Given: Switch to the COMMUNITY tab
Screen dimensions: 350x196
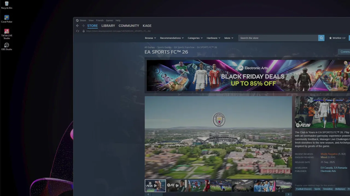Looking at the screenshot, I should [129, 26].
